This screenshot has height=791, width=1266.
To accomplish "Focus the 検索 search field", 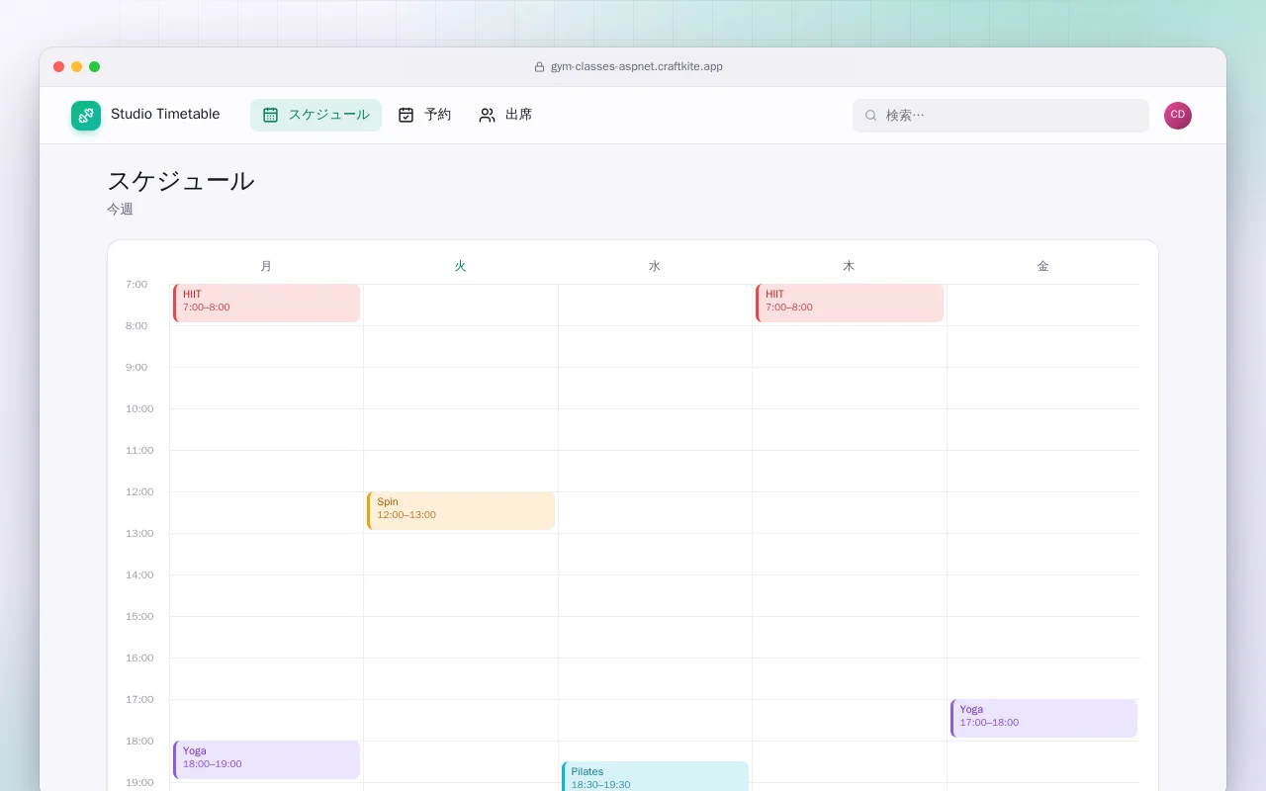I will click(x=1001, y=116).
